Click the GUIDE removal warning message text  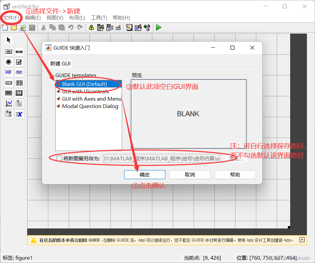coord(166,240)
